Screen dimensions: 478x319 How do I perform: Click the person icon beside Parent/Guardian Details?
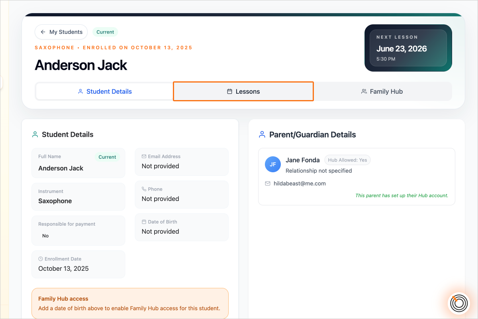tap(262, 134)
